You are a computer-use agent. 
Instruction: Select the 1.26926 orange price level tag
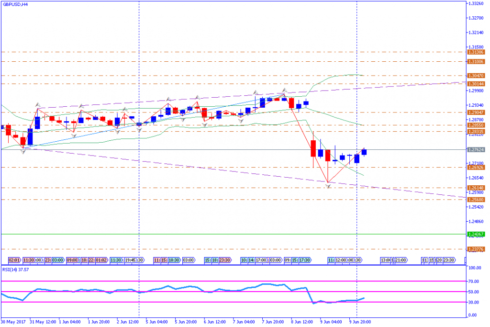476,168
